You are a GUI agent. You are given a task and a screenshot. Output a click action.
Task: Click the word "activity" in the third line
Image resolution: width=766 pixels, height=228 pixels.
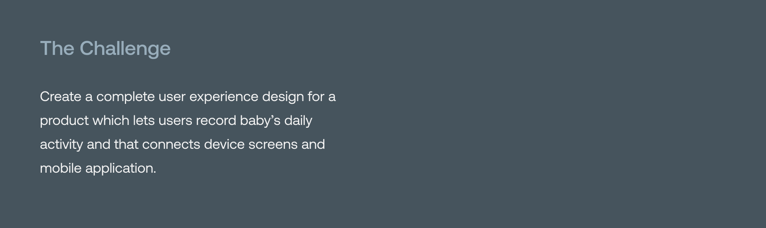61,144
